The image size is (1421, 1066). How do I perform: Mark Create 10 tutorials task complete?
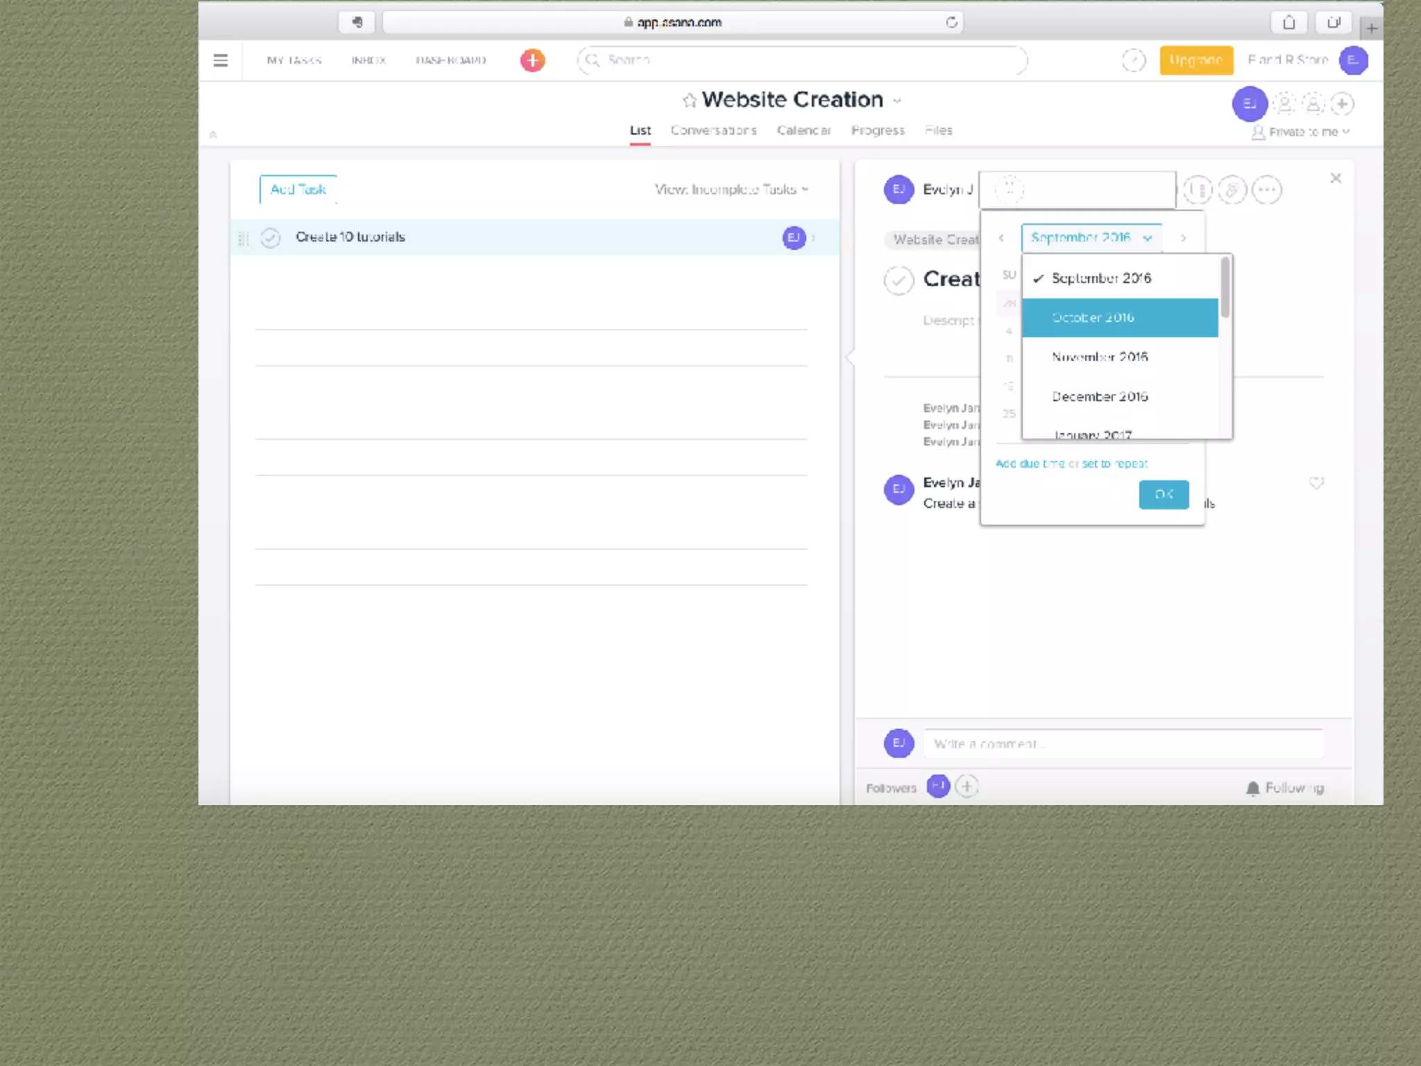(x=270, y=238)
